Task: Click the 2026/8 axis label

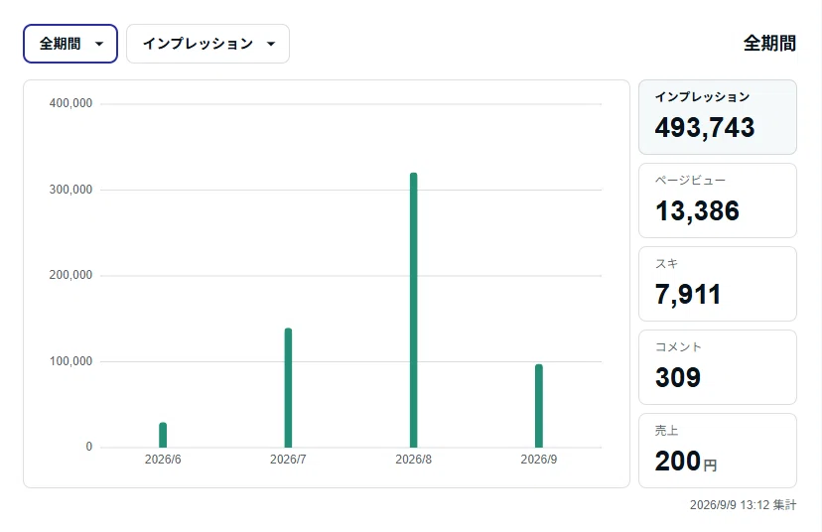Action: tap(414, 460)
